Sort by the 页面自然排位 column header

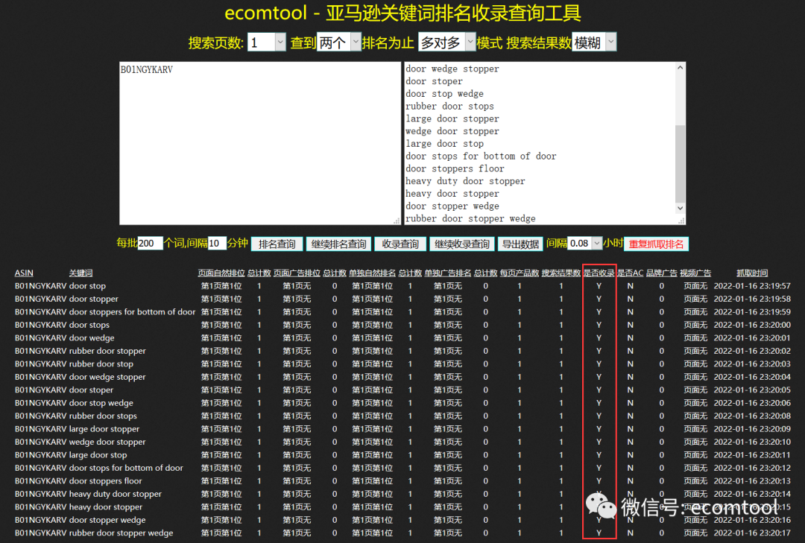[221, 273]
